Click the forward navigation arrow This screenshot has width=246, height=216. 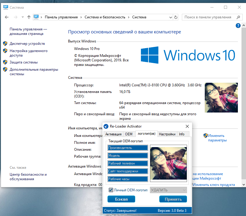[16, 17]
